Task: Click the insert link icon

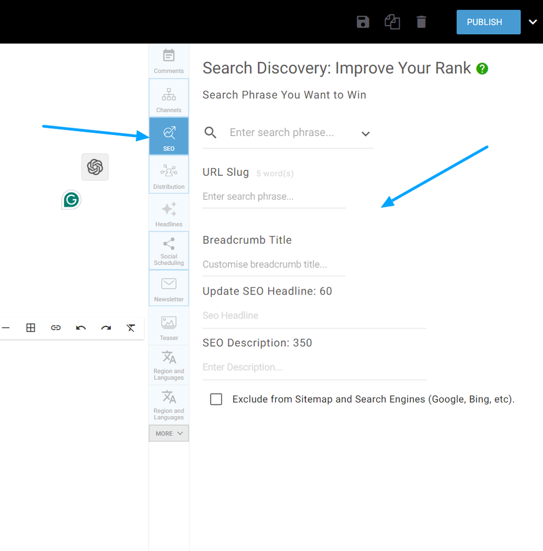Action: point(56,328)
